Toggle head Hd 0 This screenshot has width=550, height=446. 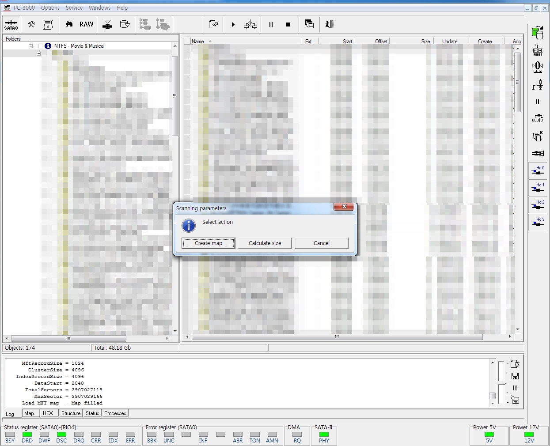coord(538,170)
